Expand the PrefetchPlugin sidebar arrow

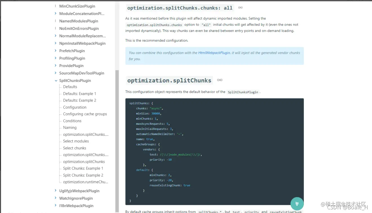(56, 51)
